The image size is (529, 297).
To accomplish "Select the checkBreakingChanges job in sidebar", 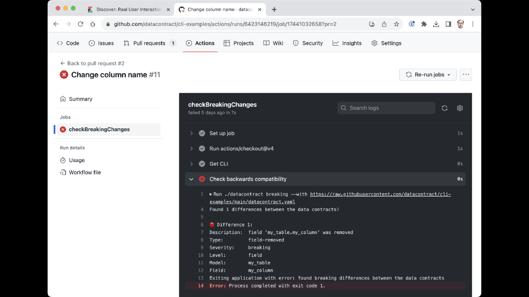I will pos(109,129).
